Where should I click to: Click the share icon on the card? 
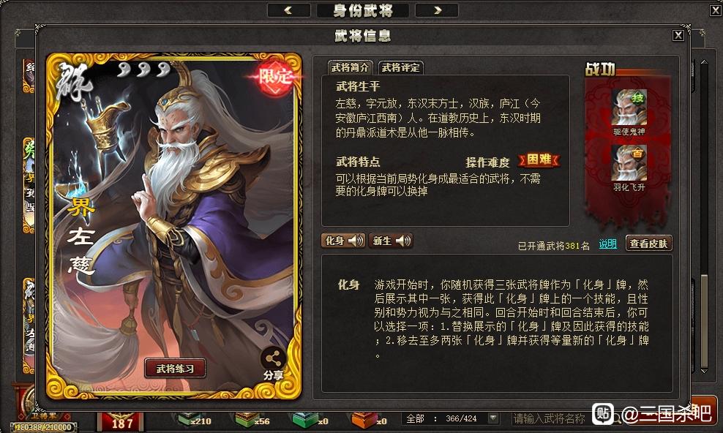(x=274, y=358)
